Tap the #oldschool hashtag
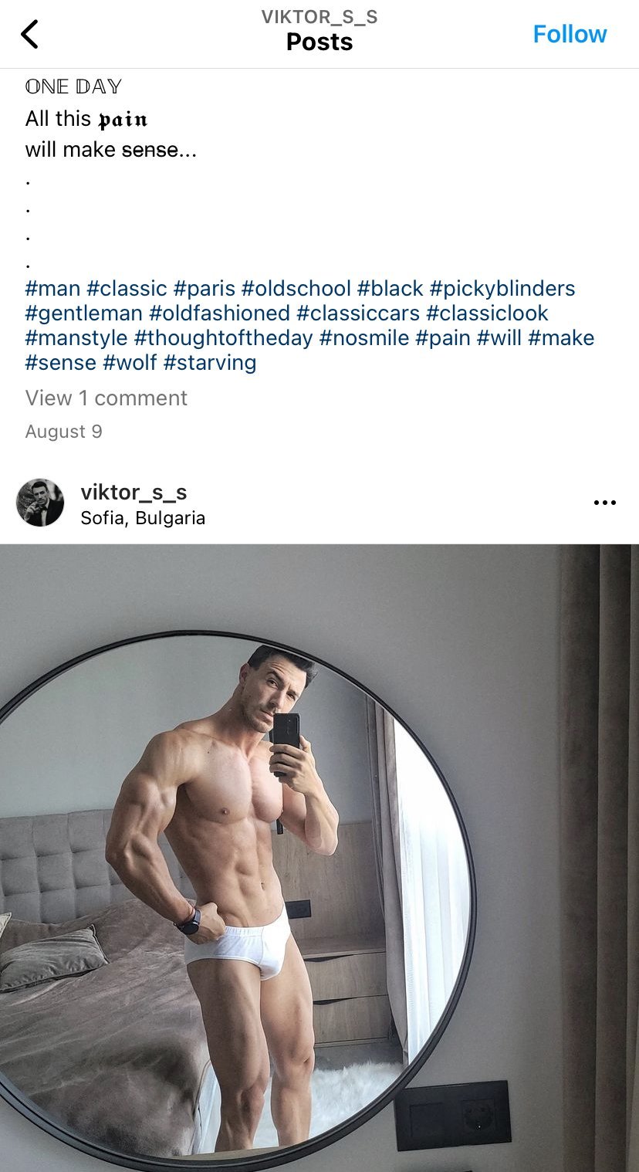This screenshot has height=1172, width=639. (296, 288)
